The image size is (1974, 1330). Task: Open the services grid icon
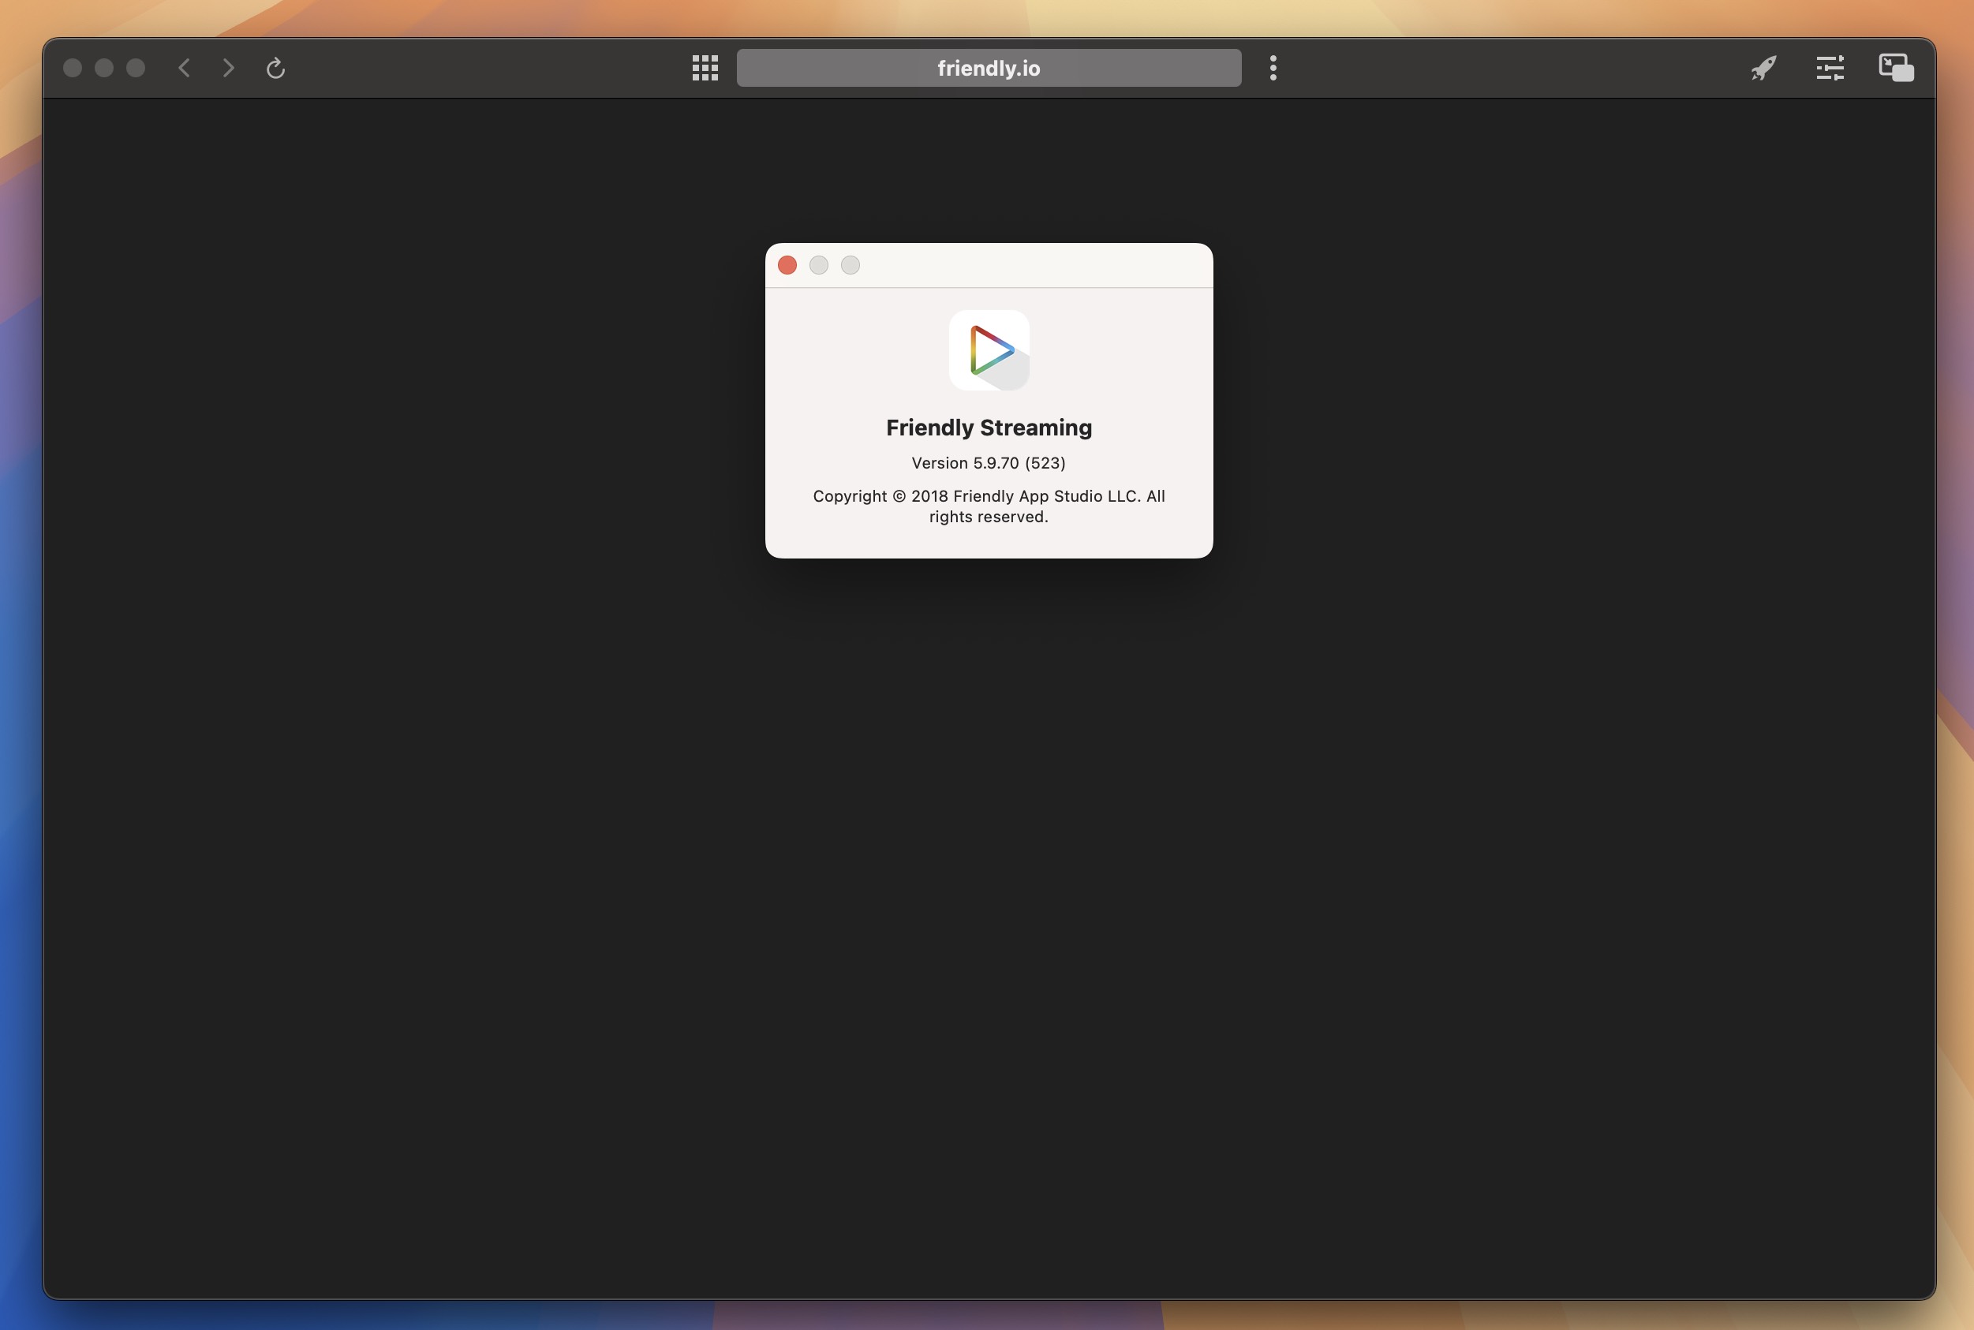(x=705, y=68)
